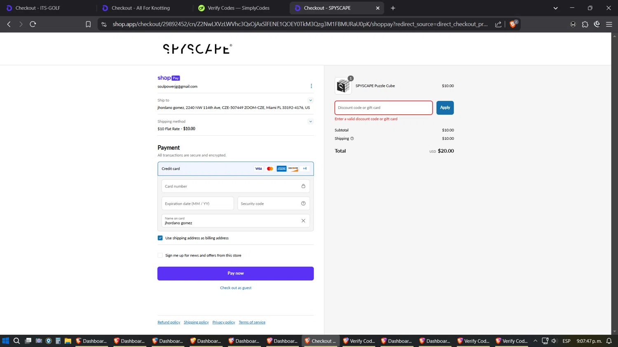
Task: Open Brave Shields lion icon
Action: [513, 24]
